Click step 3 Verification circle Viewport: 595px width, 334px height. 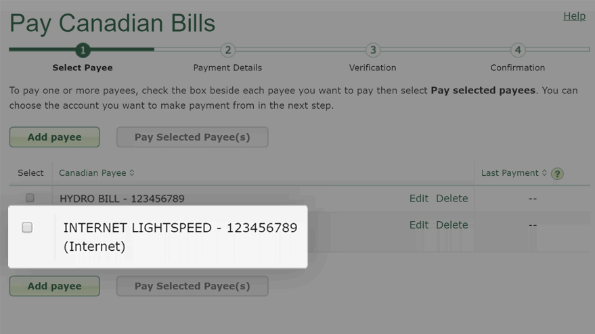373,50
